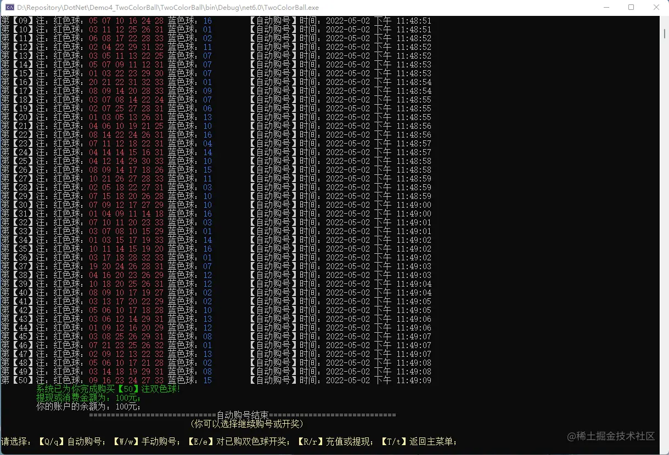Click red numbers 04 16 20 23 26 29
The image size is (669, 455).
tap(126, 275)
